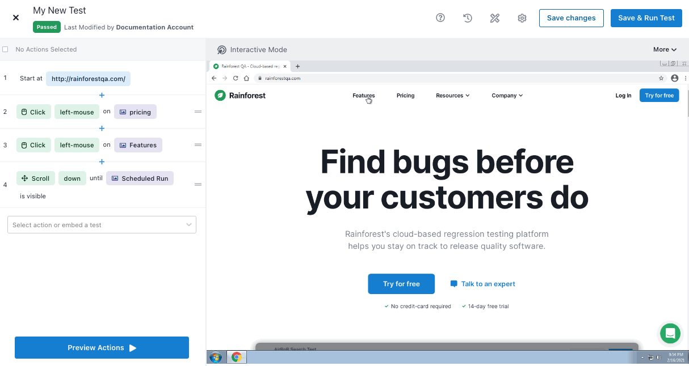Viewport: 689px width, 366px height.
Task: Click the My New Test title
Action: click(x=60, y=10)
